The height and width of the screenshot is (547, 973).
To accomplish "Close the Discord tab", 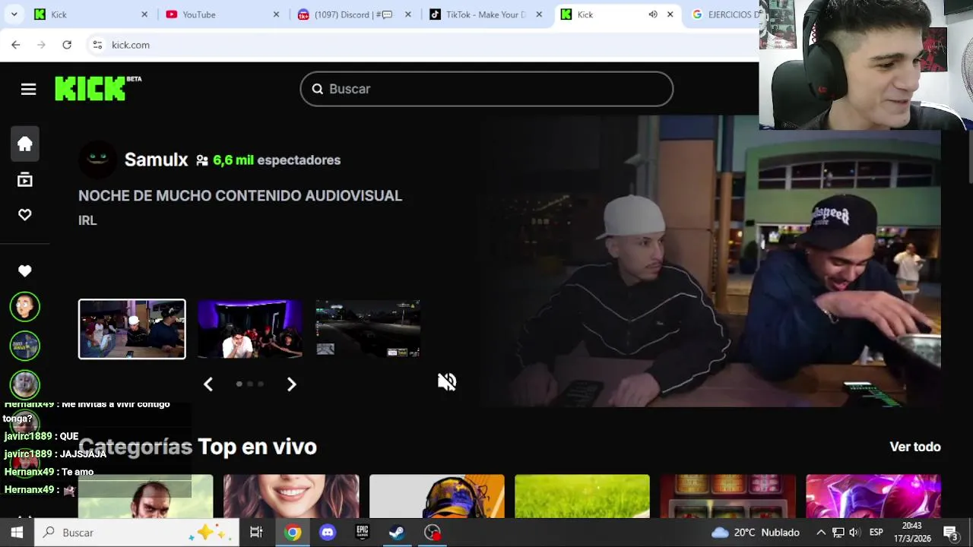I will coord(407,14).
